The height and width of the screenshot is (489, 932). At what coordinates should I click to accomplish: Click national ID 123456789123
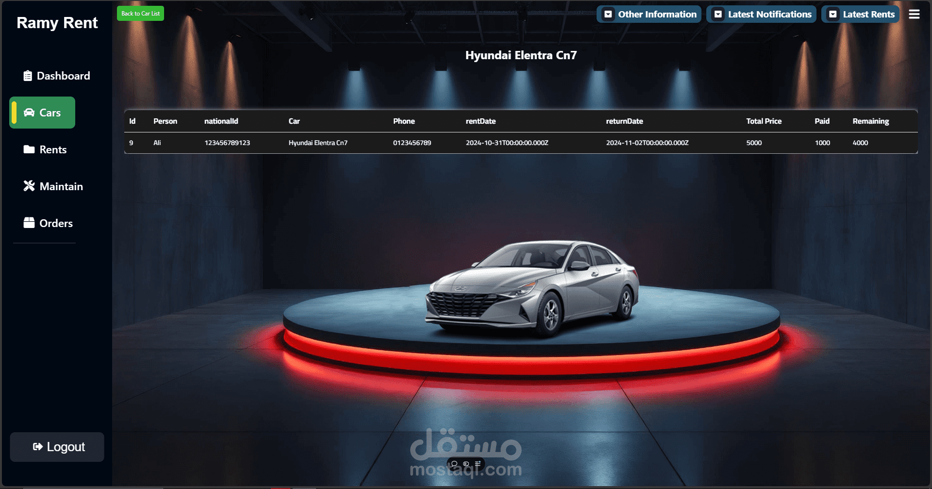227,143
